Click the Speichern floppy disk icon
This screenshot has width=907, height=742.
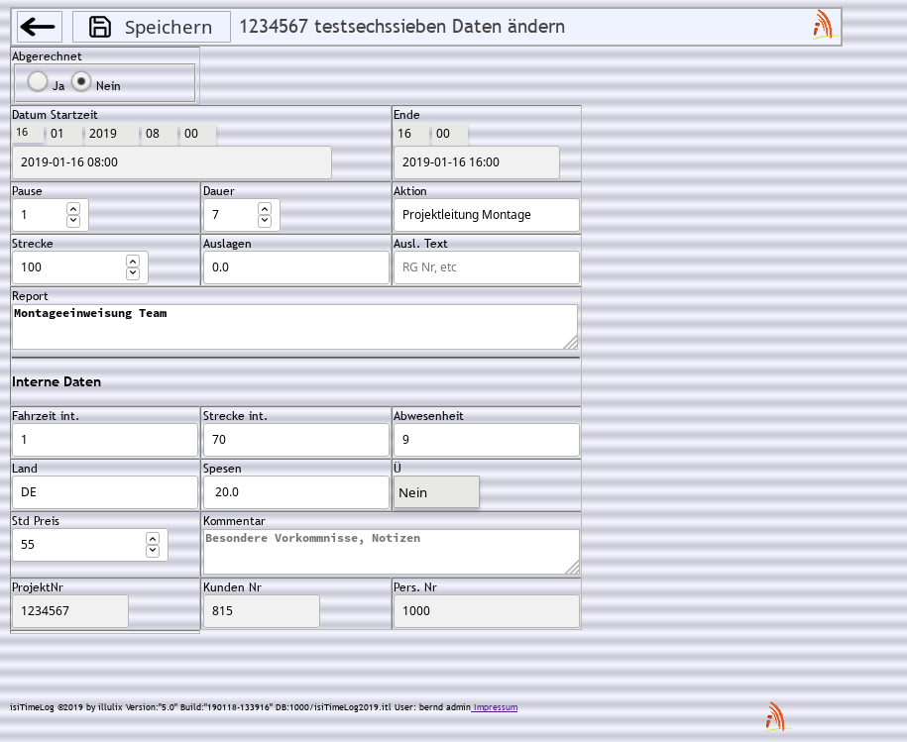[99, 27]
